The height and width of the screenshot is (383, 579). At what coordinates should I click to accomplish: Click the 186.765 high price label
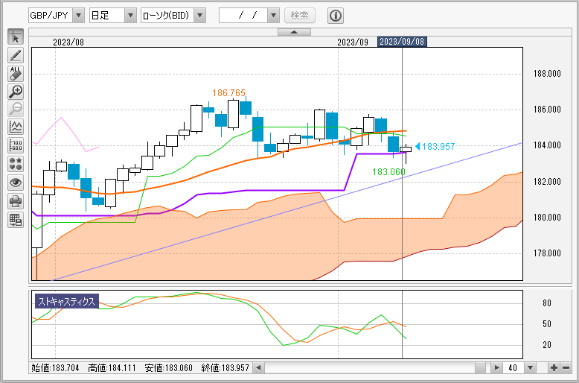(229, 93)
